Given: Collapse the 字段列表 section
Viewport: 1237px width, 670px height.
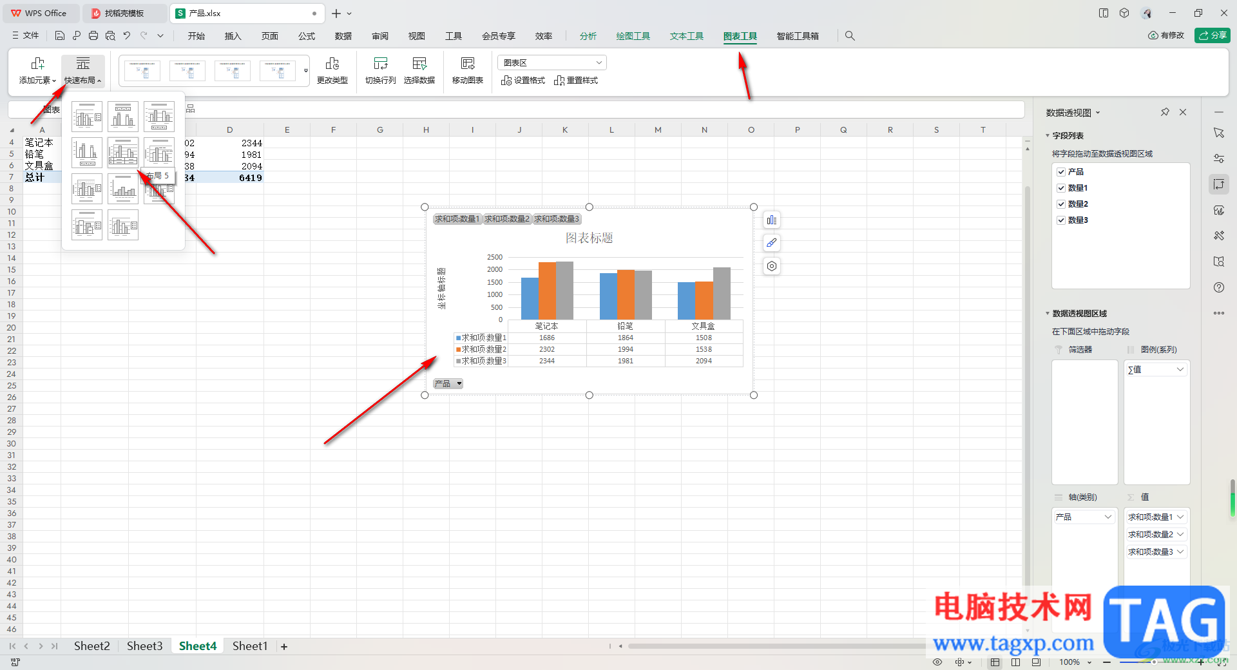Looking at the screenshot, I should 1048,136.
